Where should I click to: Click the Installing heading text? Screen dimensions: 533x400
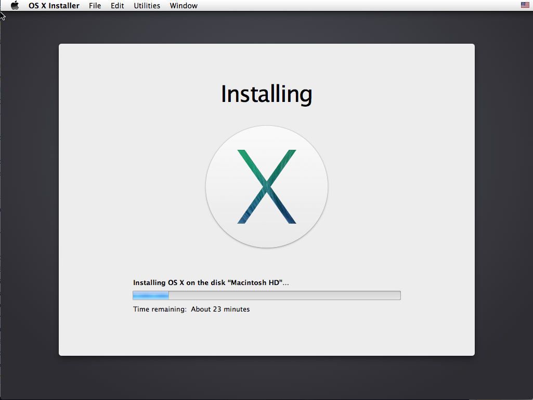click(x=266, y=94)
